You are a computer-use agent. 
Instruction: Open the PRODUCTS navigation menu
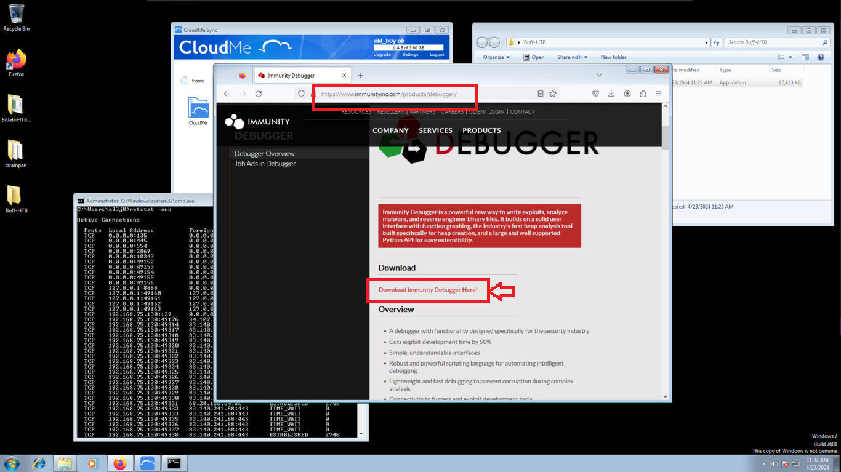coord(481,130)
